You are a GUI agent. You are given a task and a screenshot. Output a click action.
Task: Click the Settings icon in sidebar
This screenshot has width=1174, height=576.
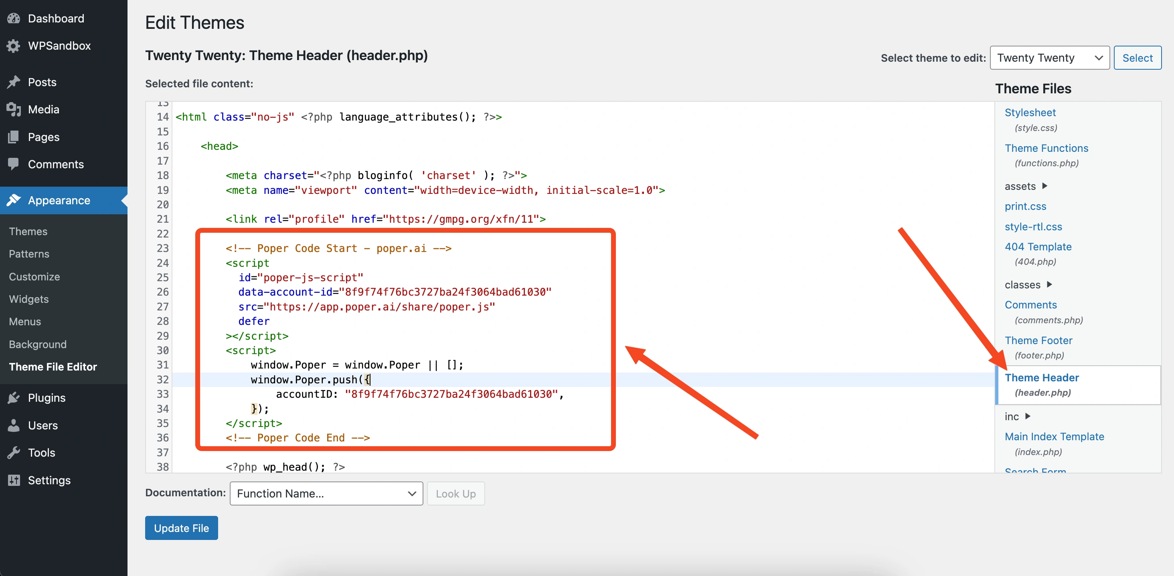(14, 479)
